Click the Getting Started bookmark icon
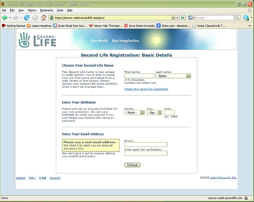The width and height of the screenshot is (254, 202). coord(4,25)
